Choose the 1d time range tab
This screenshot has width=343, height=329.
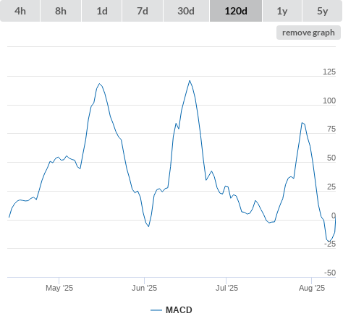click(x=102, y=11)
